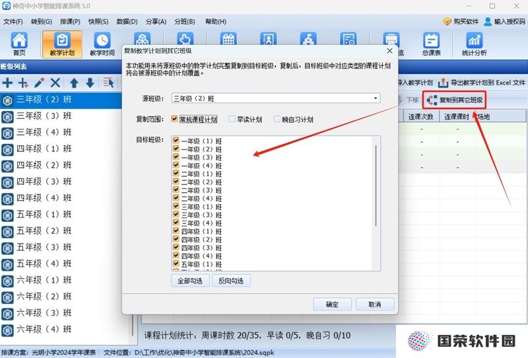Uncheck target class 三年级(1)班
The width and height of the screenshot is (528, 358).
[x=176, y=206]
